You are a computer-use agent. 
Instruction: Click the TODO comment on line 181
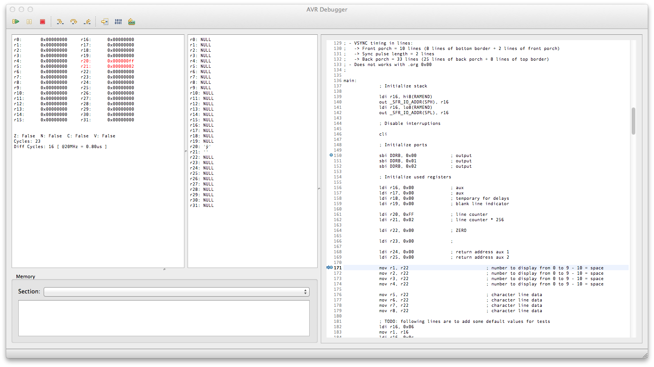(465, 322)
